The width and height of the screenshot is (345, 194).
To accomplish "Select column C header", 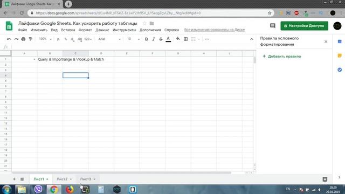I will click(x=75, y=53).
